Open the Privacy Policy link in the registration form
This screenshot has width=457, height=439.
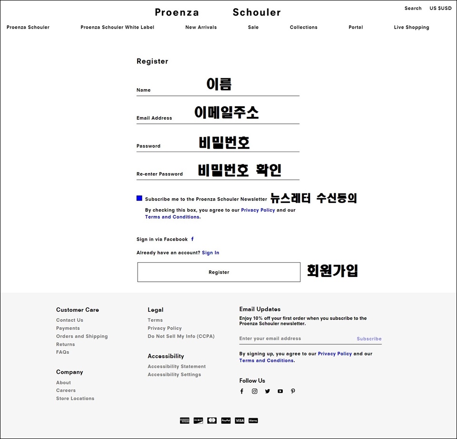click(x=258, y=210)
